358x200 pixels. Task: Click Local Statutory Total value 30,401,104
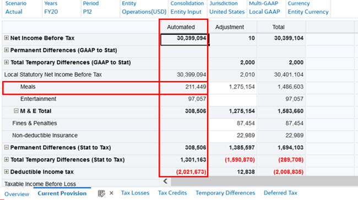(x=289, y=75)
